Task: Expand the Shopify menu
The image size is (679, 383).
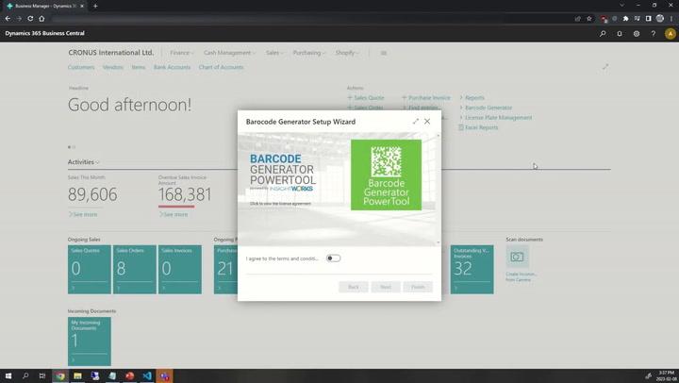Action: pos(347,53)
